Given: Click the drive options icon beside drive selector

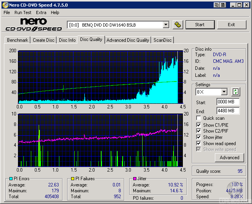Looking at the screenshot, I should point(178,25).
